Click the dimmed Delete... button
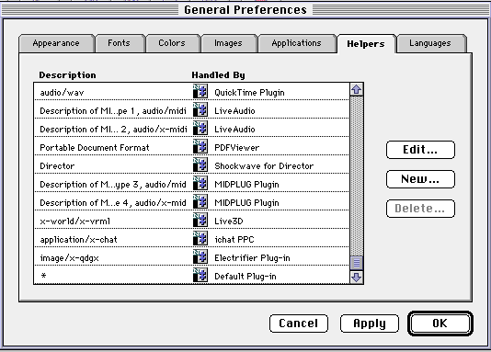The width and height of the screenshot is (491, 352). [x=420, y=209]
